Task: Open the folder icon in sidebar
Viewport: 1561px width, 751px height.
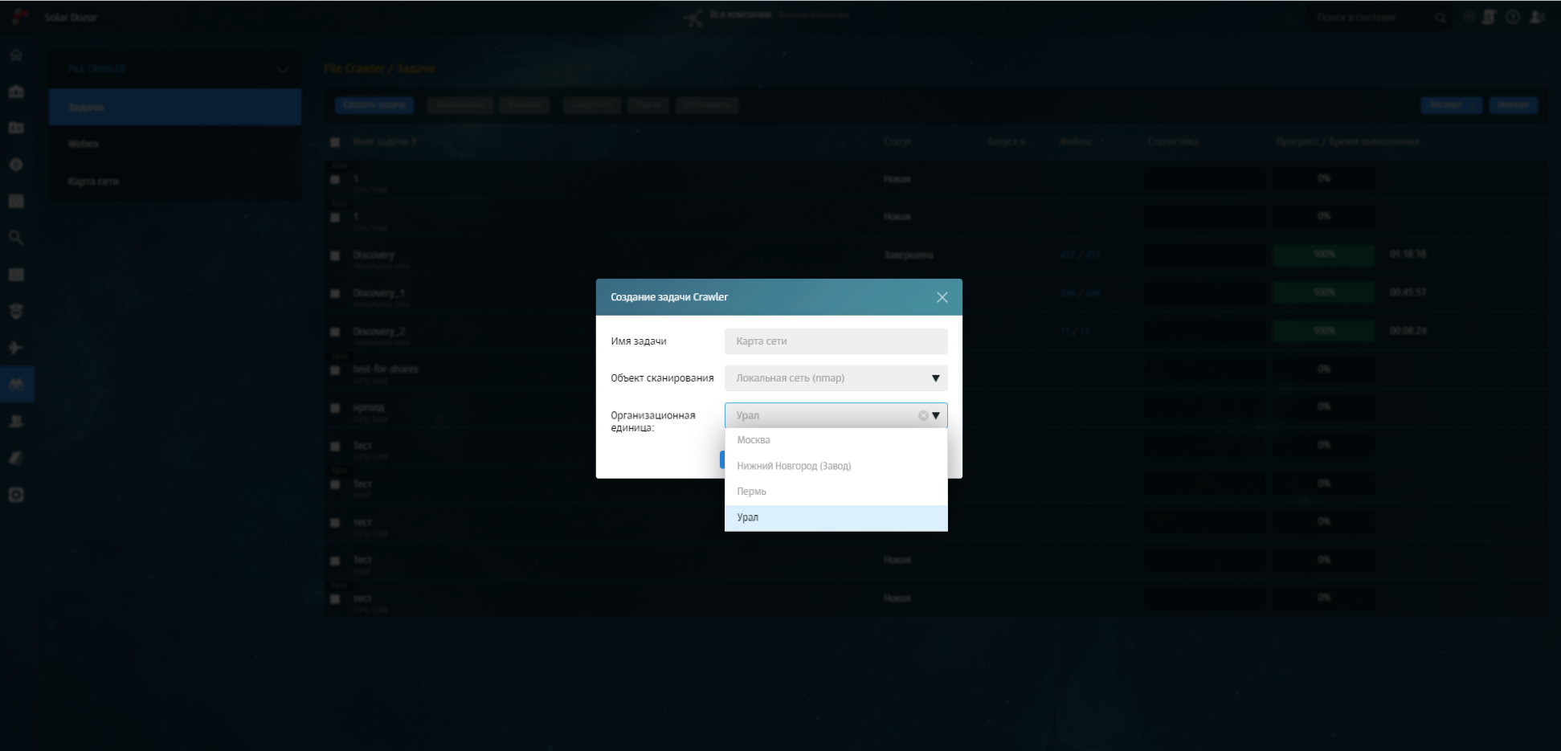Action: 16,128
